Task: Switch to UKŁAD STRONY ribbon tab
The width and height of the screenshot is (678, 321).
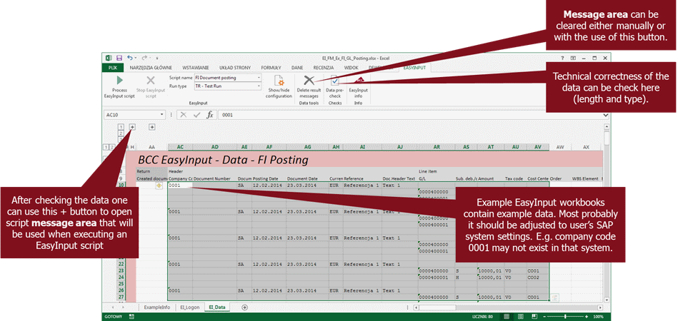Action: click(x=235, y=68)
